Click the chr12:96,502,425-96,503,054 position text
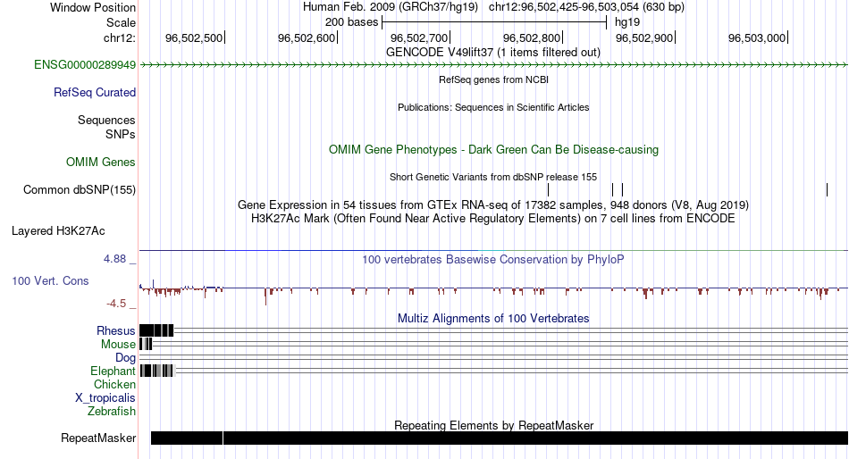The image size is (849, 459). click(x=586, y=7)
